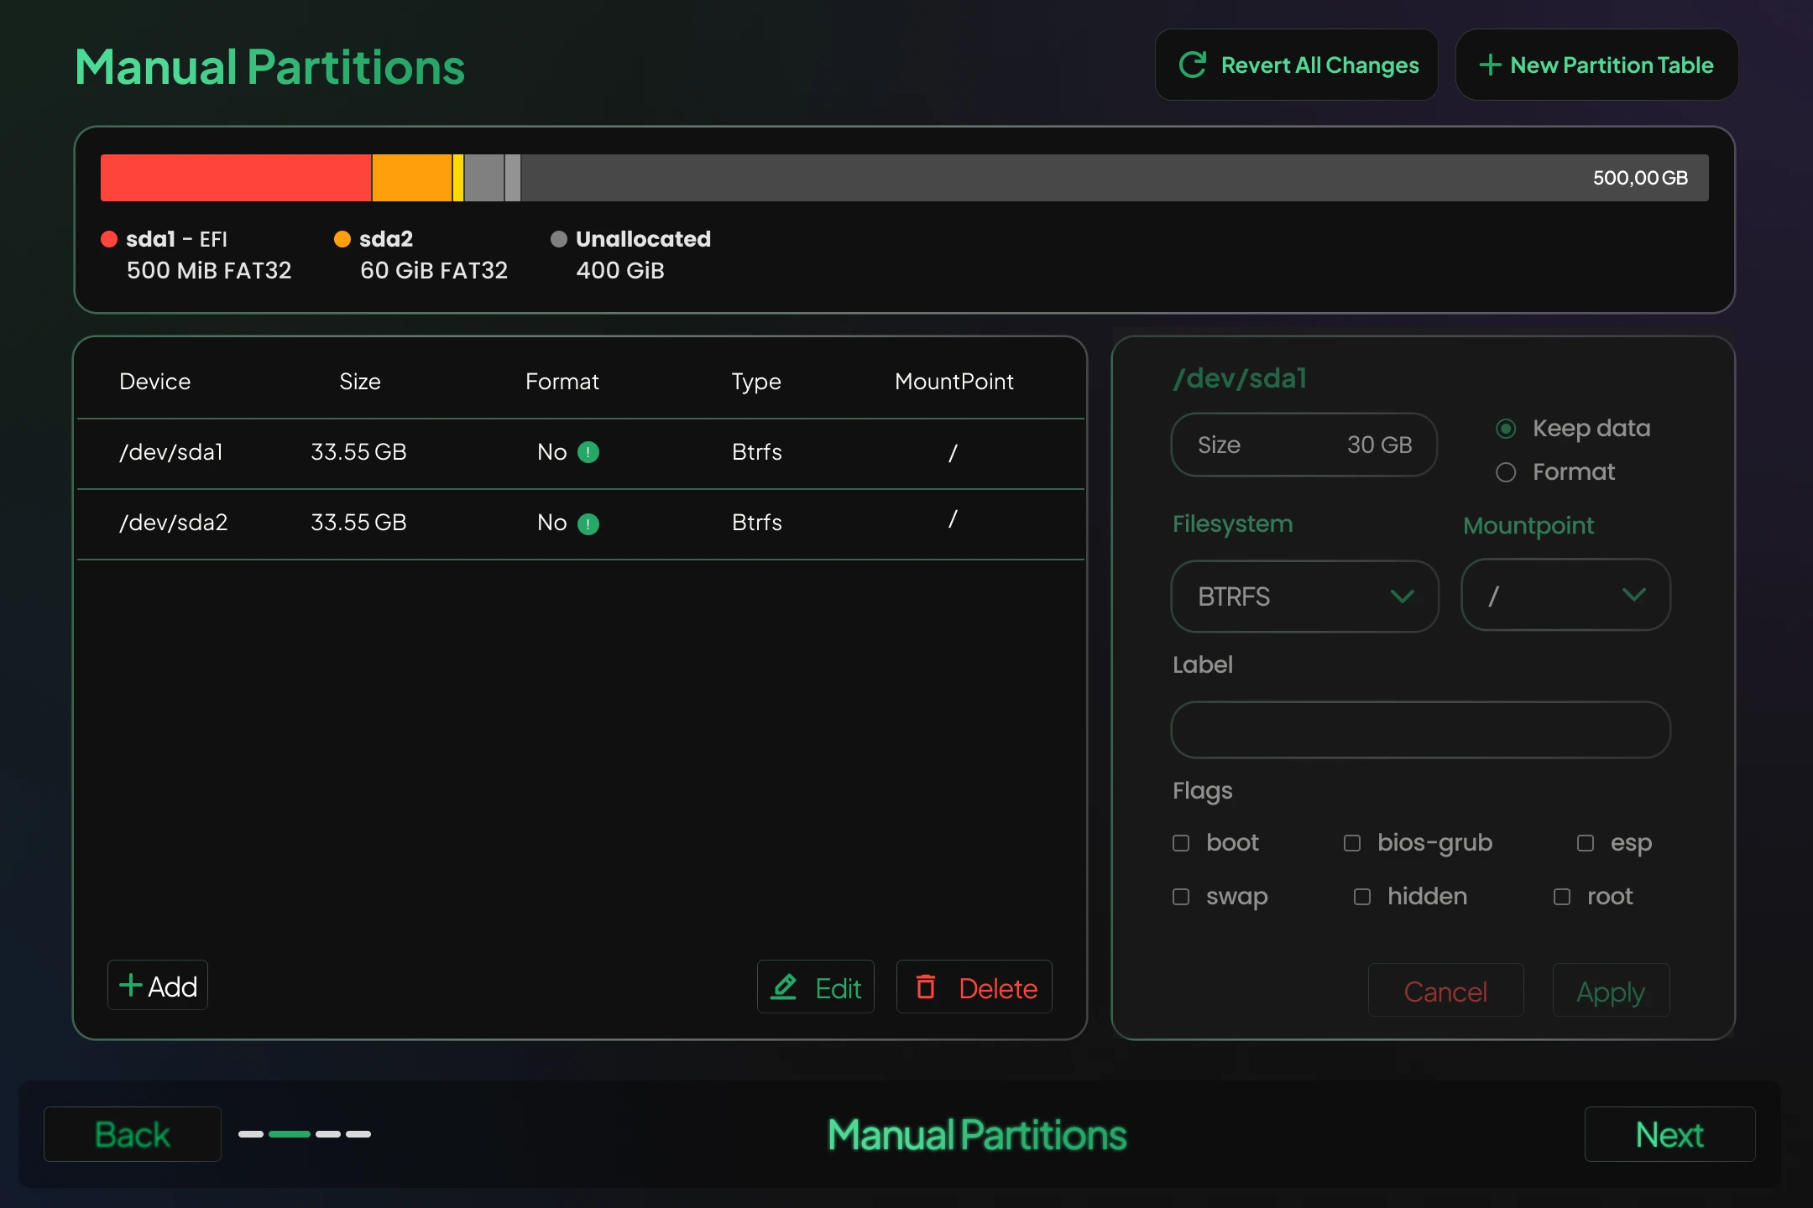Viewport: 1813px width, 1208px height.
Task: Enable the boot flag checkbox
Action: point(1182,843)
